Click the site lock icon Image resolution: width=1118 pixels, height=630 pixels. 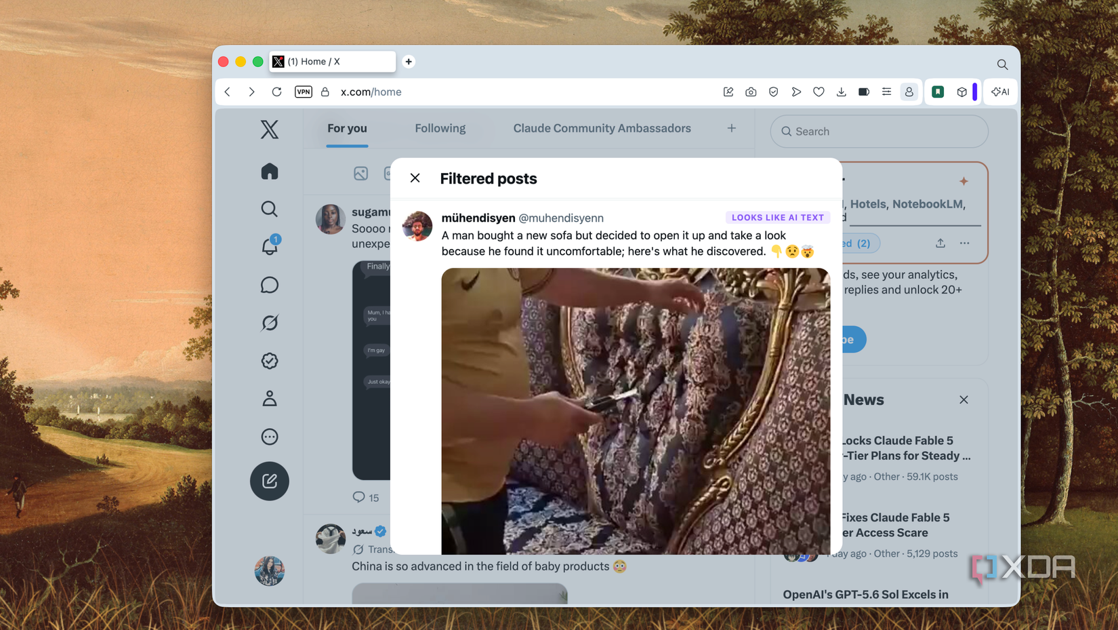tap(325, 92)
